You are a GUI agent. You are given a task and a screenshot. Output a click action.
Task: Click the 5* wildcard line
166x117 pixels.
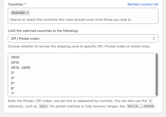(x=13, y=83)
